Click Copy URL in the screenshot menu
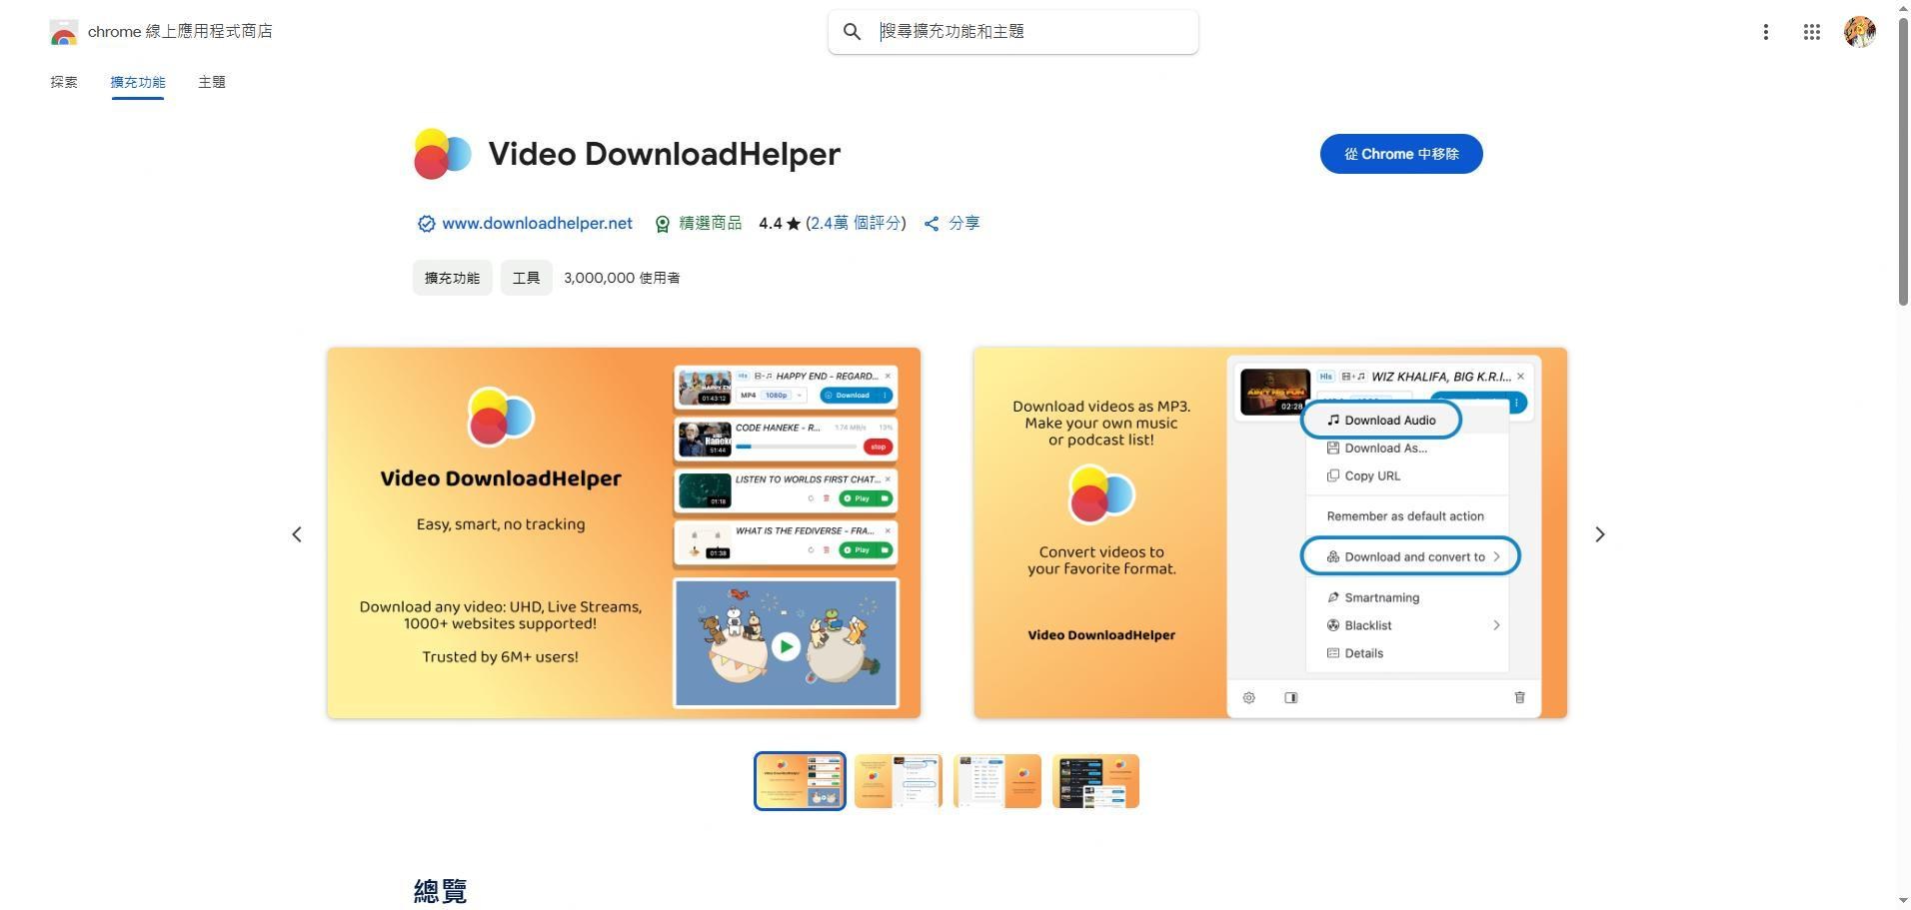Image resolution: width=1911 pixels, height=910 pixels. point(1363,476)
